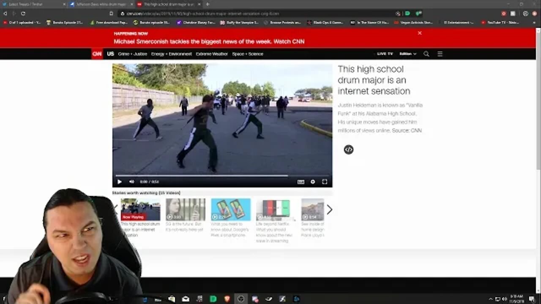The height and width of the screenshot is (304, 541).
Task: Open OBS Studio from taskbar
Action: tap(241, 299)
